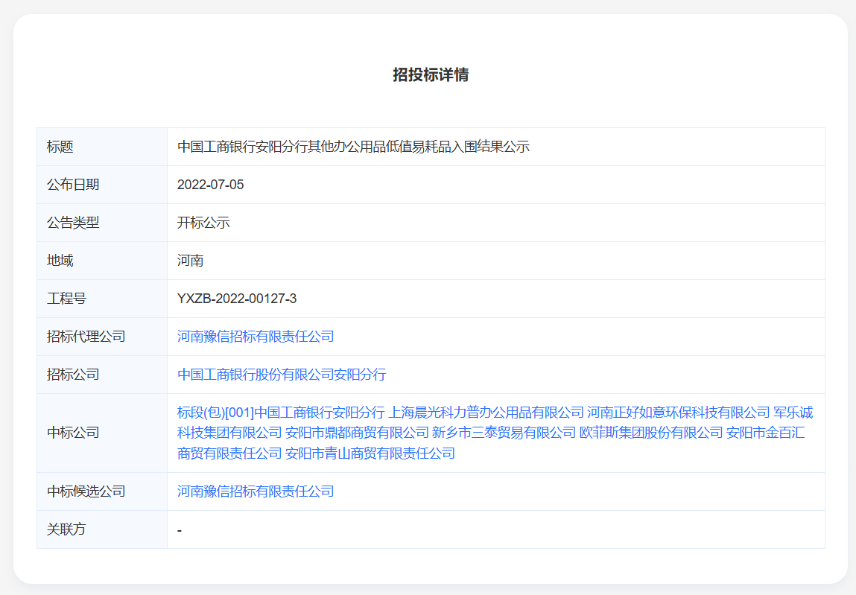Click the region value 河南
The height and width of the screenshot is (595, 856).
point(191,261)
